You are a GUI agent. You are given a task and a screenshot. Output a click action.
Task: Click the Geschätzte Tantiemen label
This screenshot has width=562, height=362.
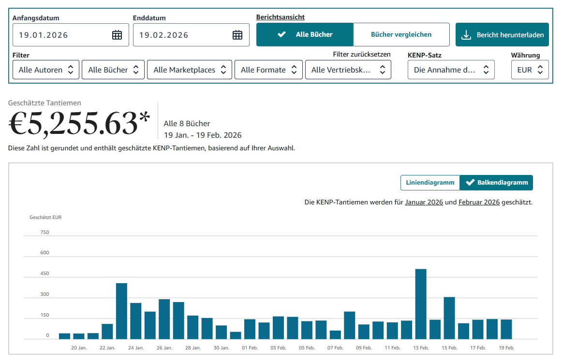(x=44, y=103)
